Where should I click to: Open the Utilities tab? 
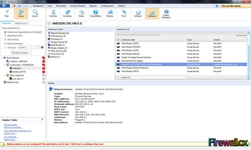[122, 6]
